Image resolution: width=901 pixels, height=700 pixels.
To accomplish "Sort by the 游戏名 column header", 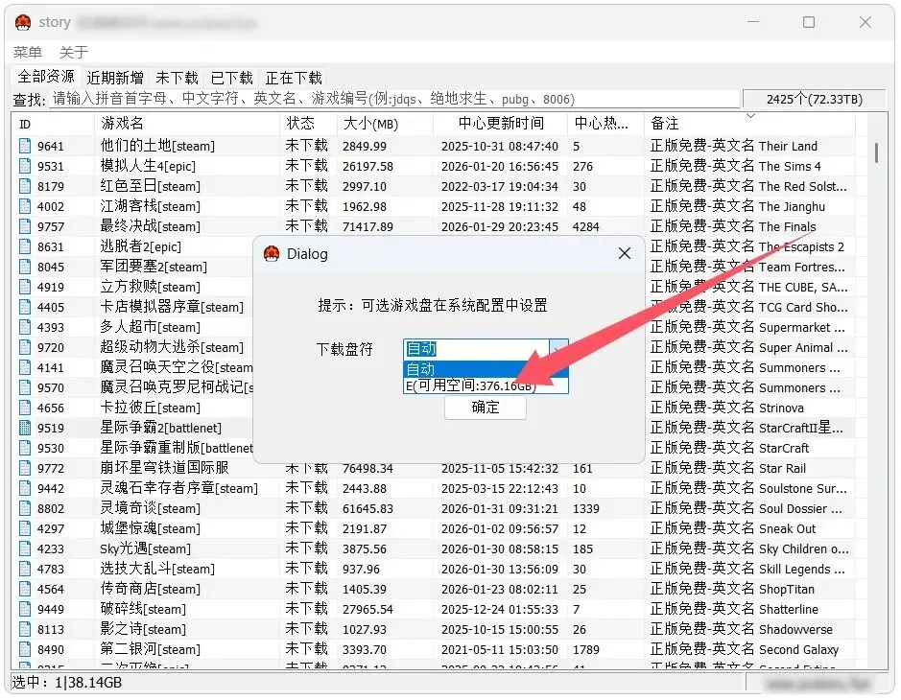I will (187, 124).
